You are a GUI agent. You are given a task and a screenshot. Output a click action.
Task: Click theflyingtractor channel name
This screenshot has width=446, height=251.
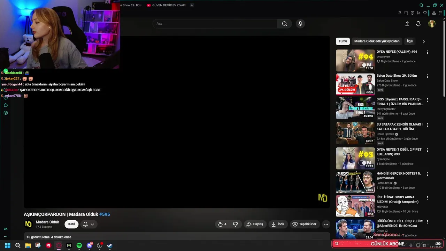tap(386, 109)
